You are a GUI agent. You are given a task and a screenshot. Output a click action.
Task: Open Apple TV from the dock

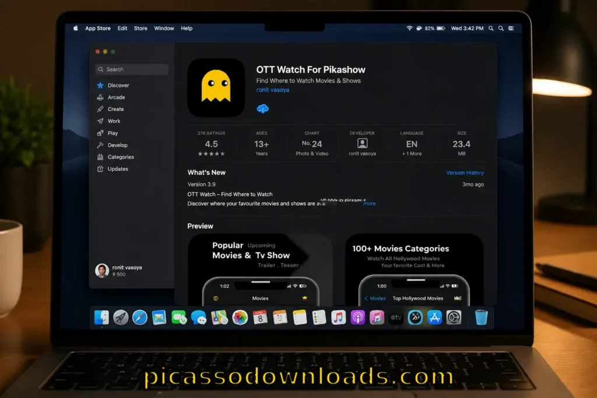click(x=396, y=318)
